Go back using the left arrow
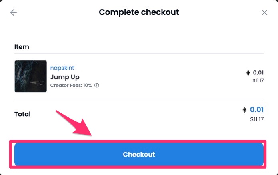The height and width of the screenshot is (175, 278). point(14,12)
